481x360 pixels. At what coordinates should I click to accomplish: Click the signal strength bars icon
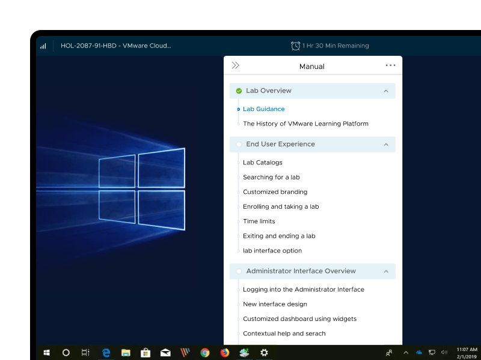click(43, 46)
